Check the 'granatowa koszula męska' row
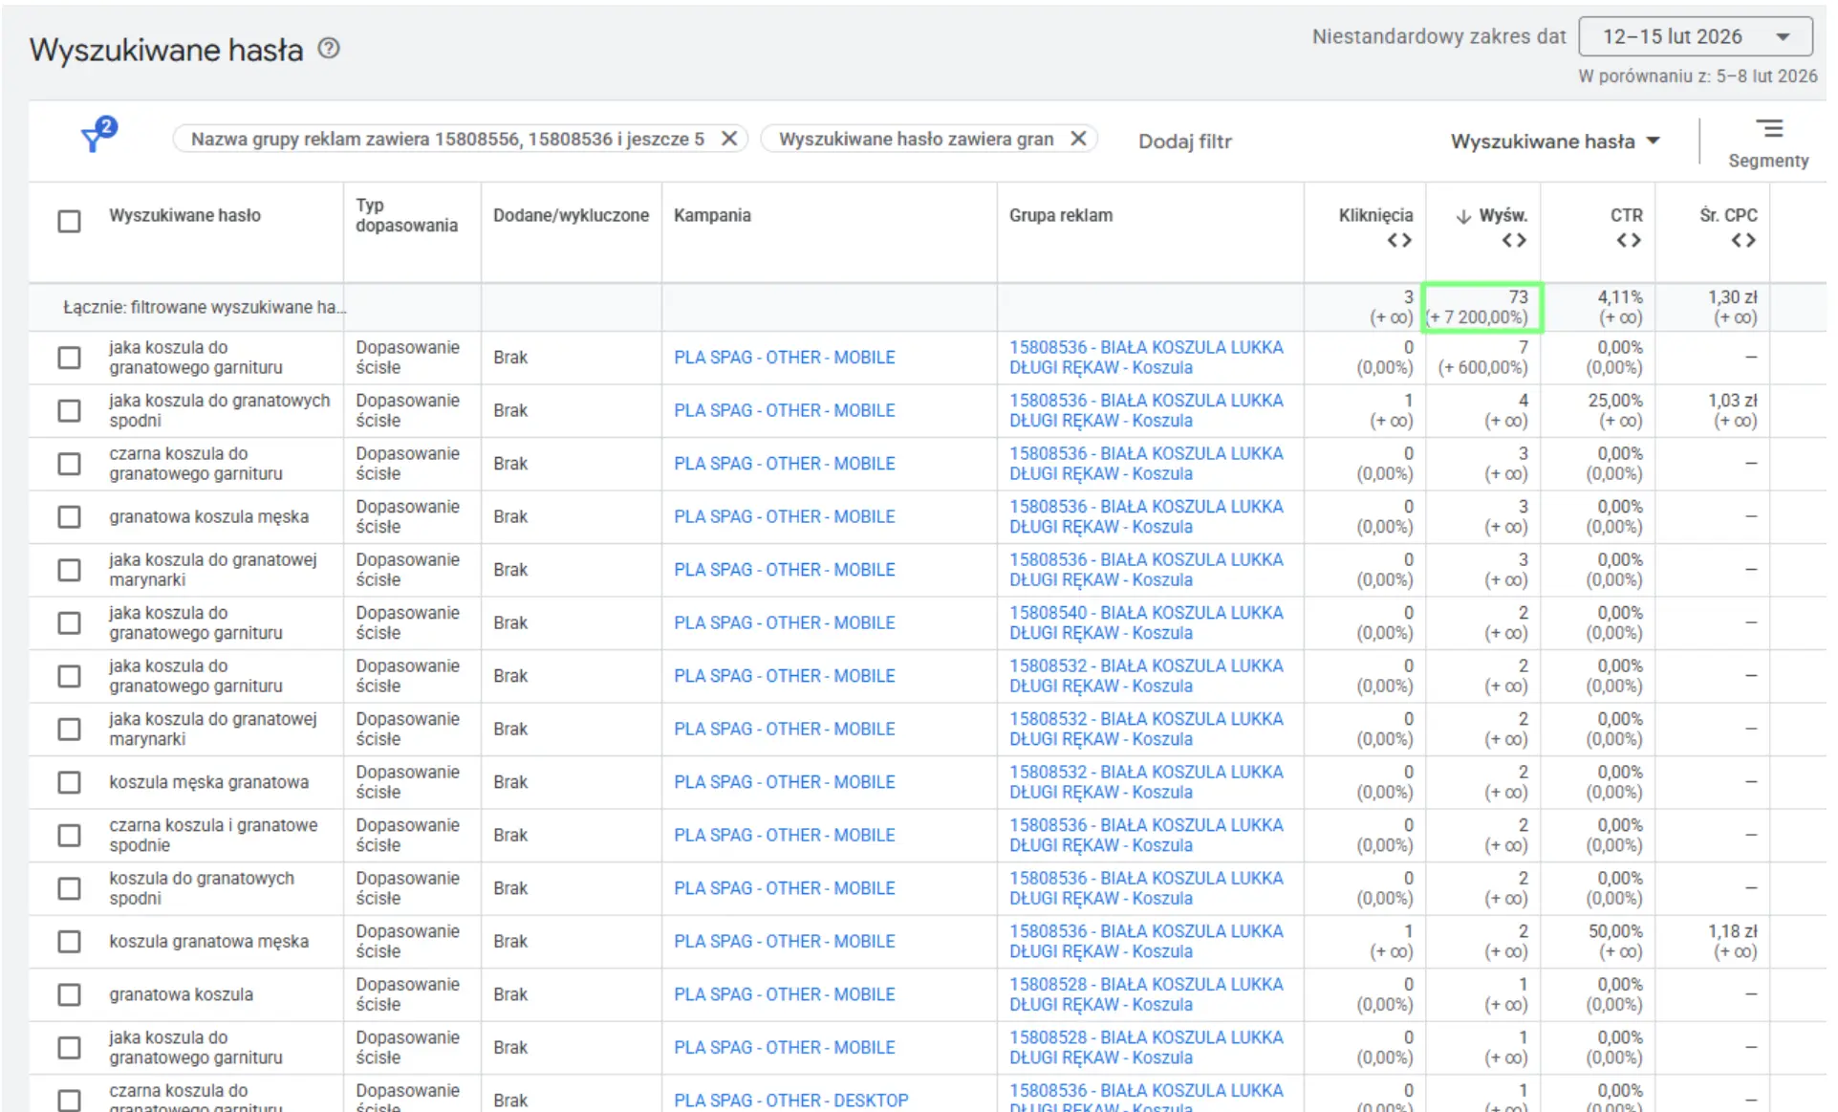The width and height of the screenshot is (1838, 1112). click(x=70, y=517)
